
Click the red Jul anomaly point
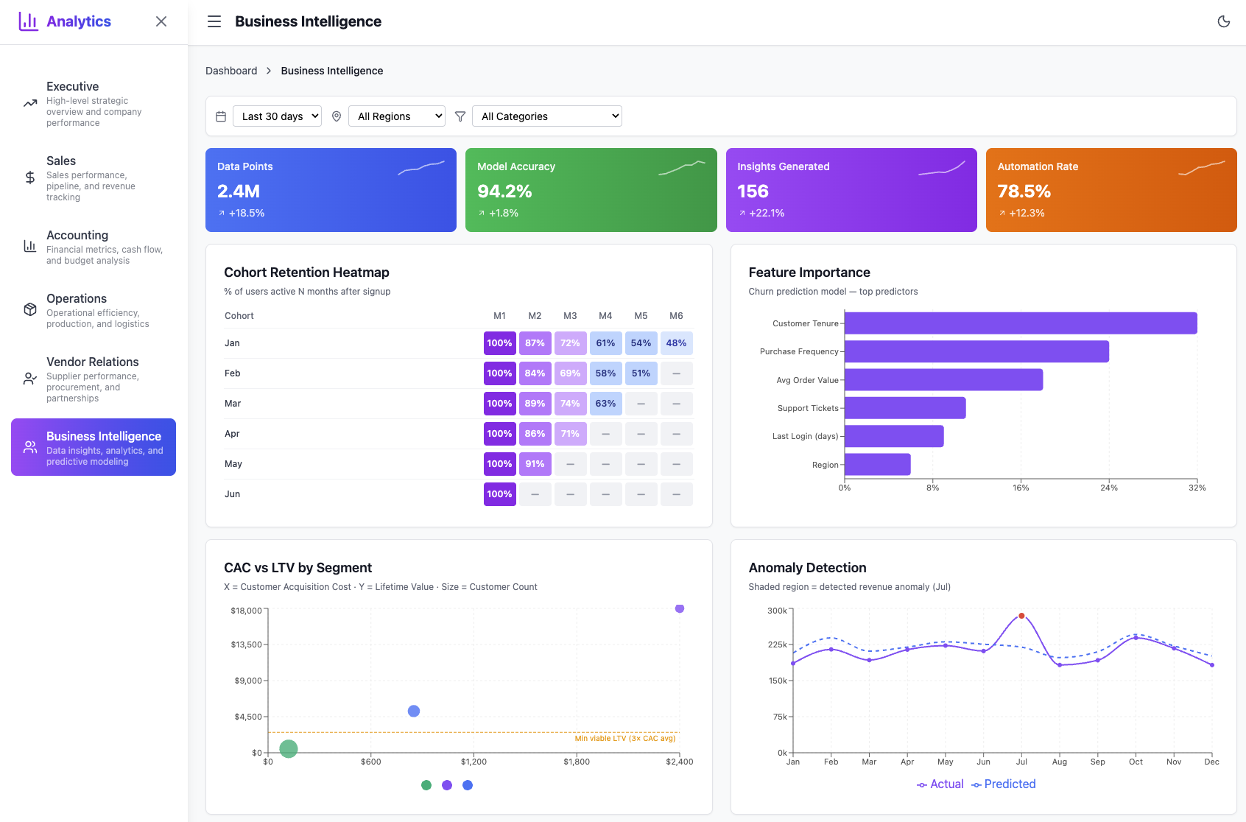[1021, 616]
